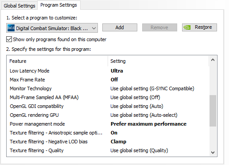Click the Add button
229x165 pixels.
(x=120, y=27)
